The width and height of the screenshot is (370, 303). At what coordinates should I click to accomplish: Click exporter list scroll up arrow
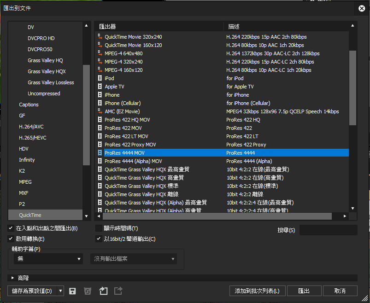coord(352,25)
